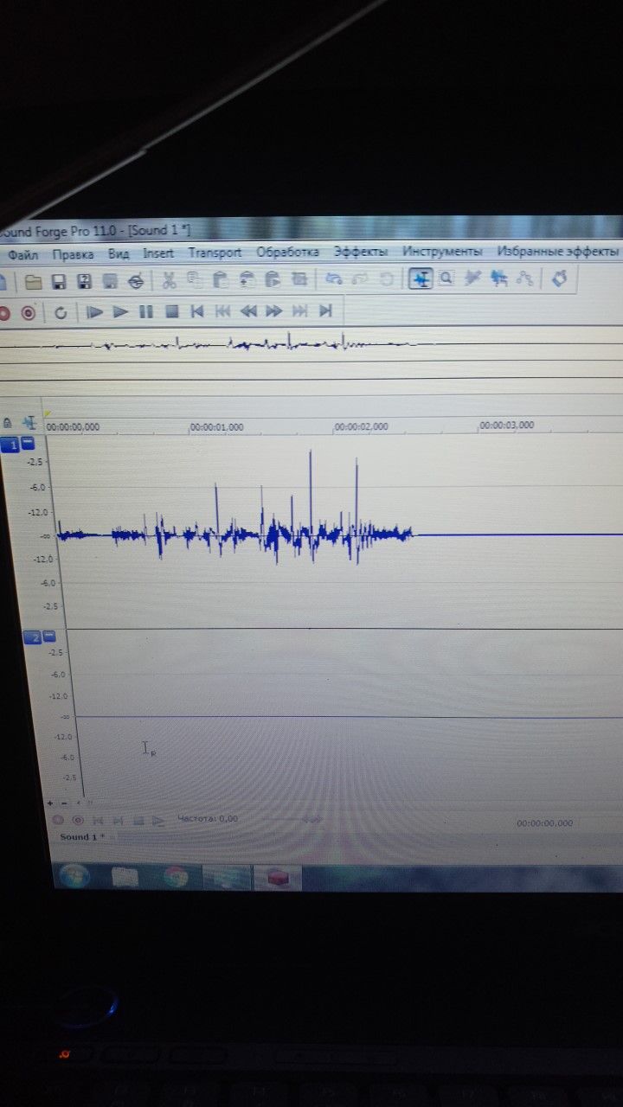Click the Forward button

(x=274, y=310)
